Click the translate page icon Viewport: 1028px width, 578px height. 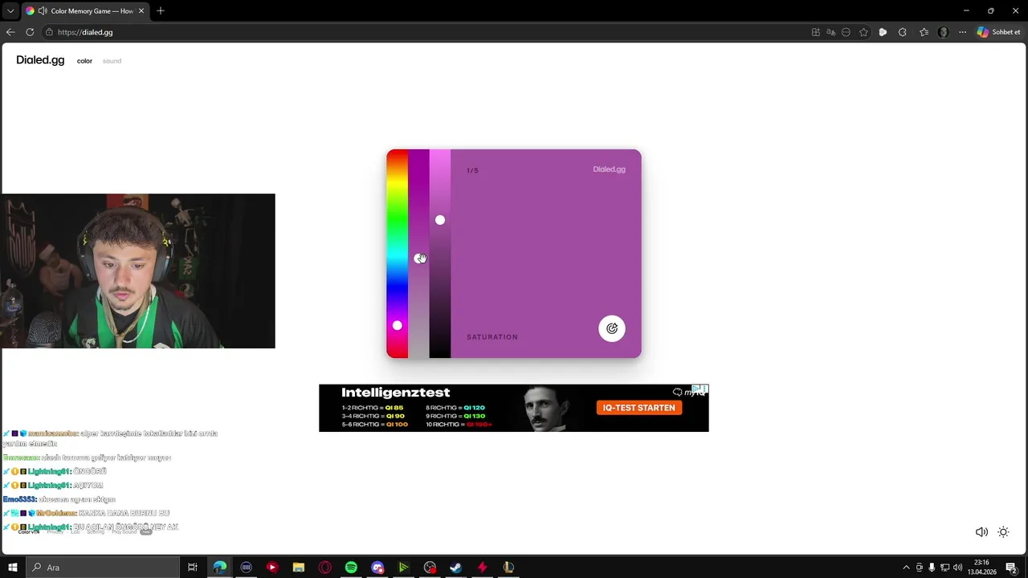pyautogui.click(x=831, y=32)
